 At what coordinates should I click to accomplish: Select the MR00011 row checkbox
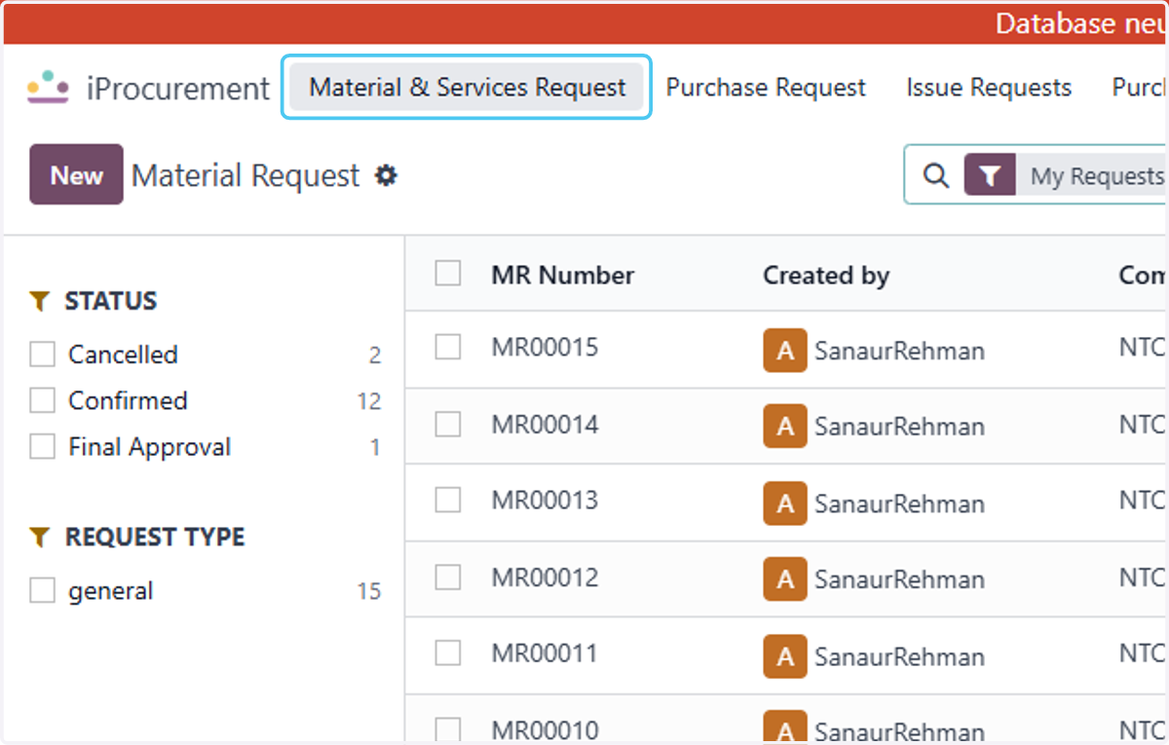point(448,652)
